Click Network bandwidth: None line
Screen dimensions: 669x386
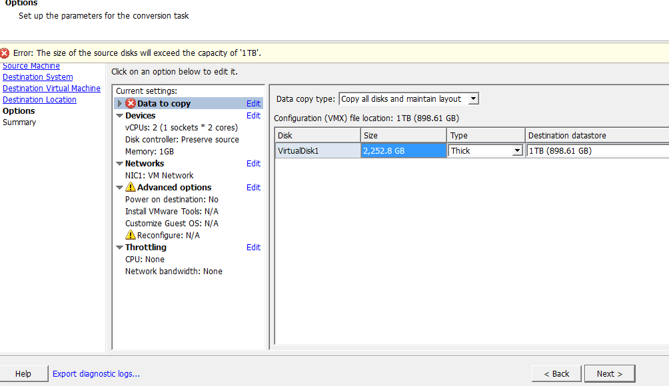point(174,271)
